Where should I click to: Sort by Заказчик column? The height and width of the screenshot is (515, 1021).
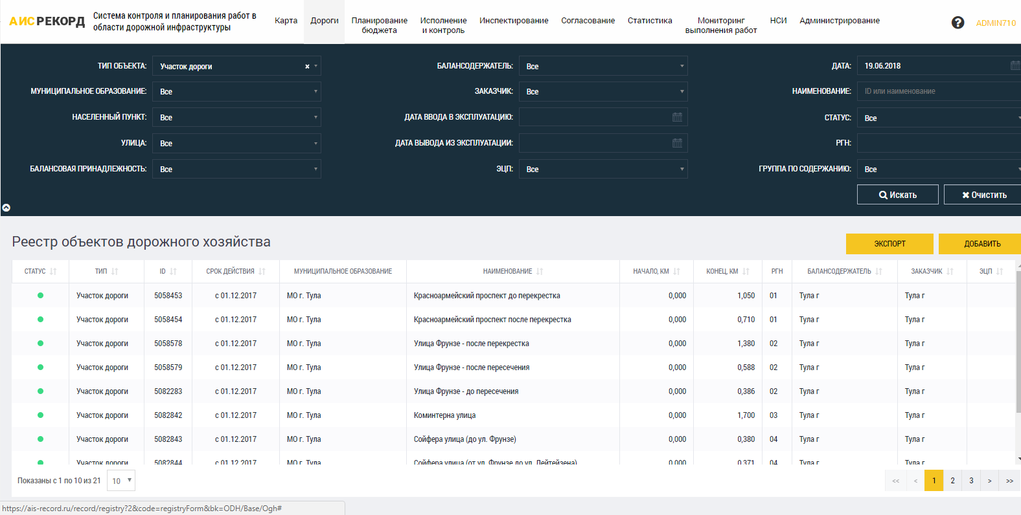950,272
